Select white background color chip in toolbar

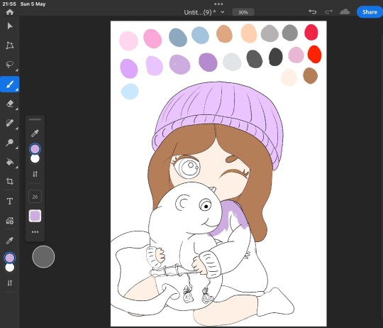pos(10,268)
